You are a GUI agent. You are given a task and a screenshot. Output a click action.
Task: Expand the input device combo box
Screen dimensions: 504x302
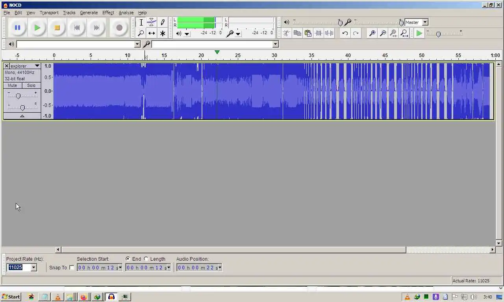click(276, 44)
